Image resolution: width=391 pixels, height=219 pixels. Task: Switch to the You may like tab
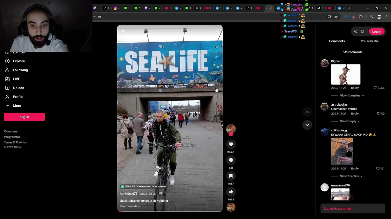370,41
